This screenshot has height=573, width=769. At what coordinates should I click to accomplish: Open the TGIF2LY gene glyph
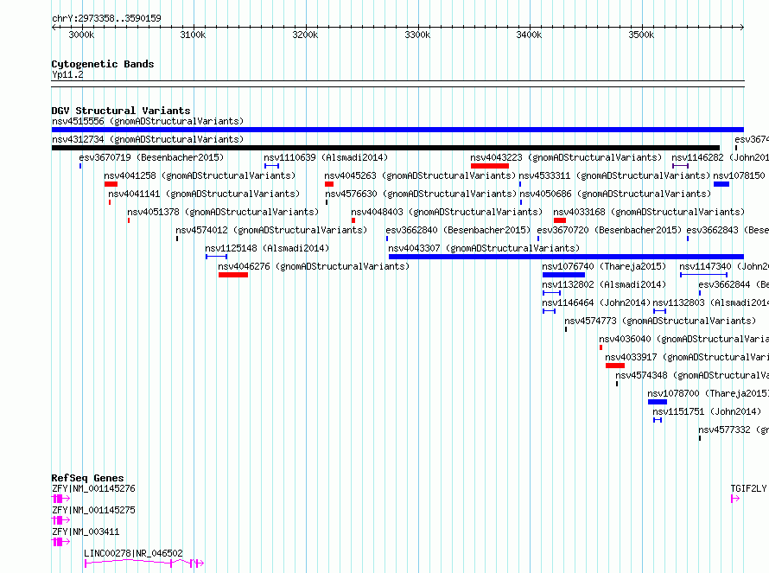pyautogui.click(x=735, y=499)
